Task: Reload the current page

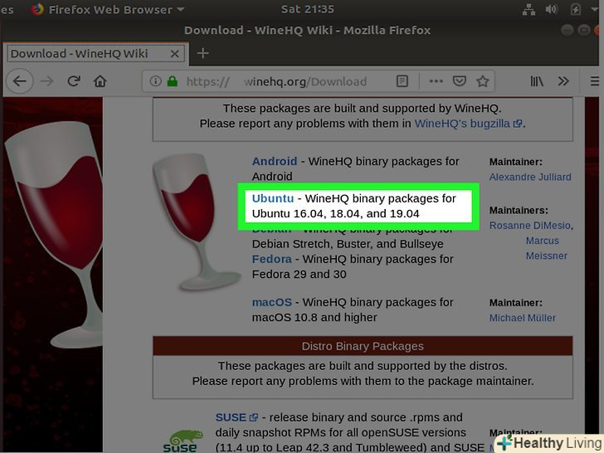Action: coord(74,81)
